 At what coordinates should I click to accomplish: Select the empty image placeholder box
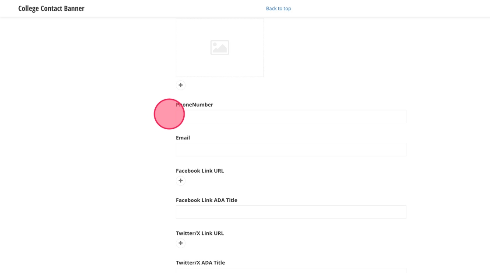point(245,61)
